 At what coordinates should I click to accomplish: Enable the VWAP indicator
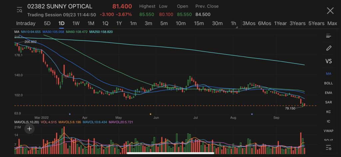click(x=328, y=131)
